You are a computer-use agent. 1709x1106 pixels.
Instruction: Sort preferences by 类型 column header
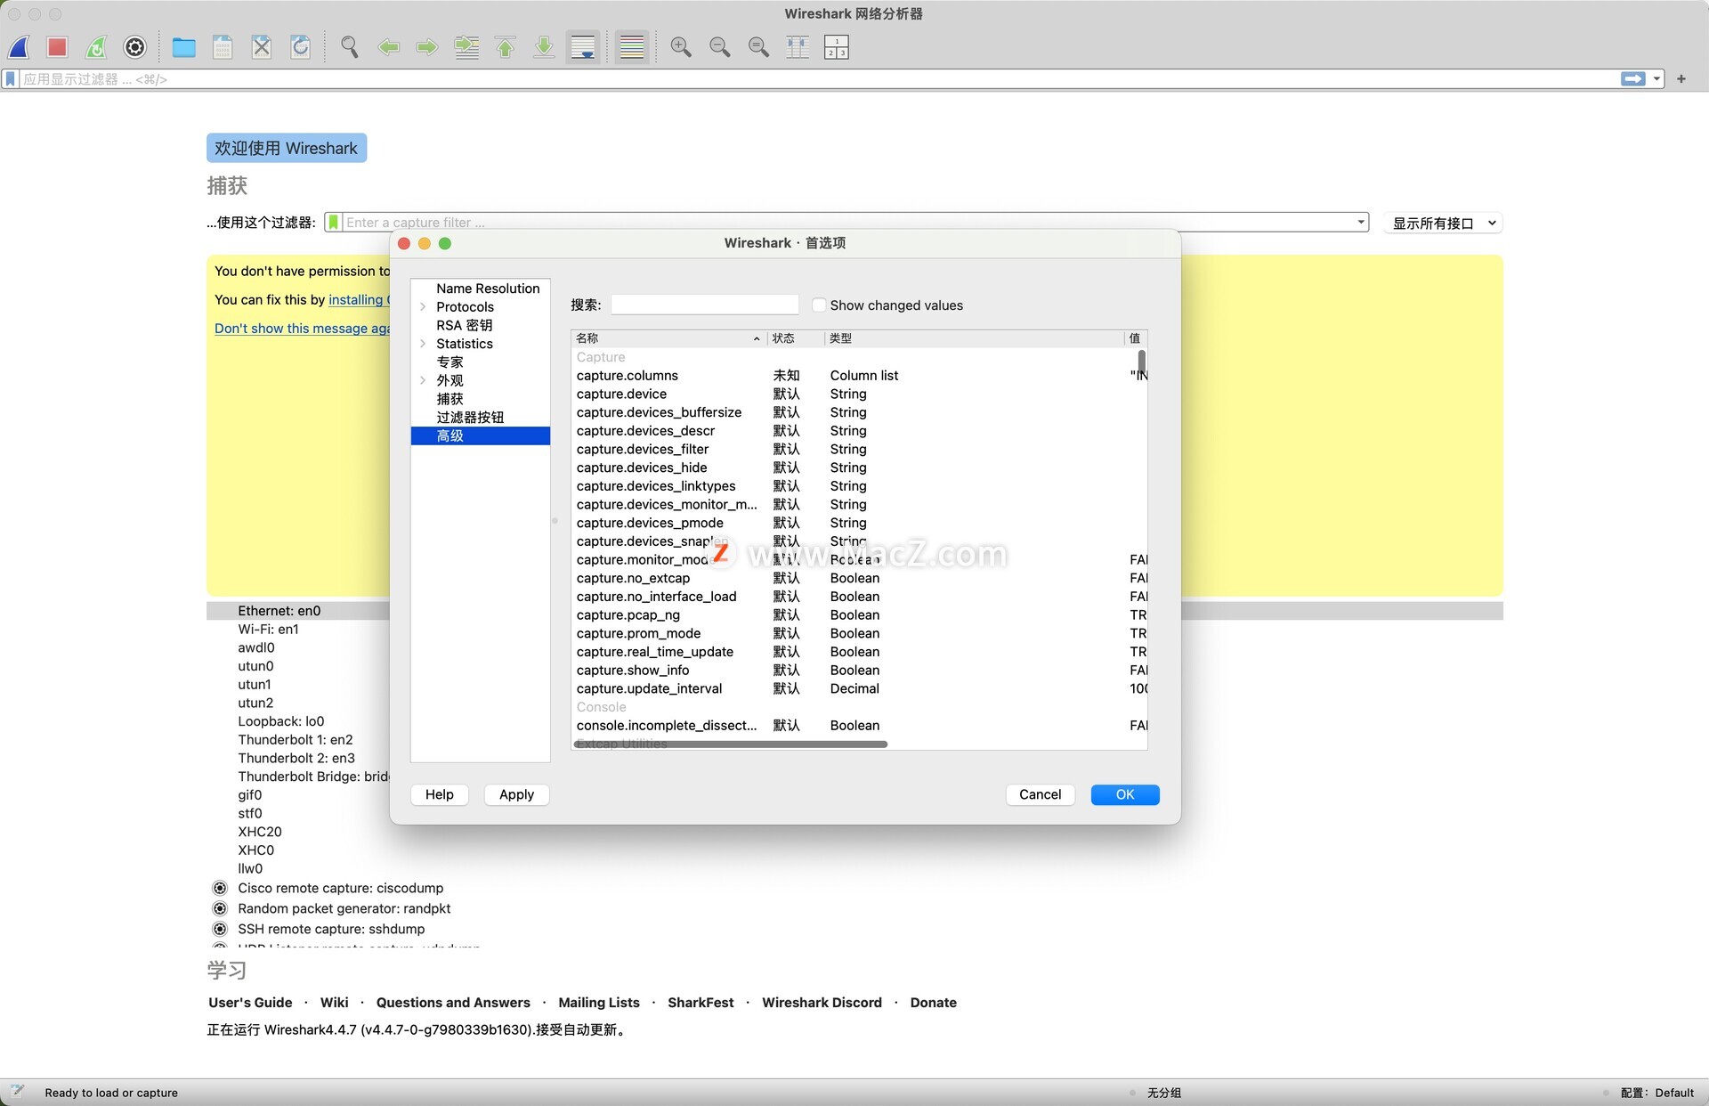974,338
